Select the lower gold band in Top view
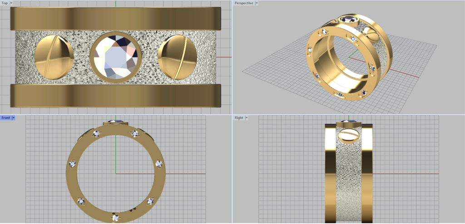The image size is (465, 224). click(x=115, y=95)
